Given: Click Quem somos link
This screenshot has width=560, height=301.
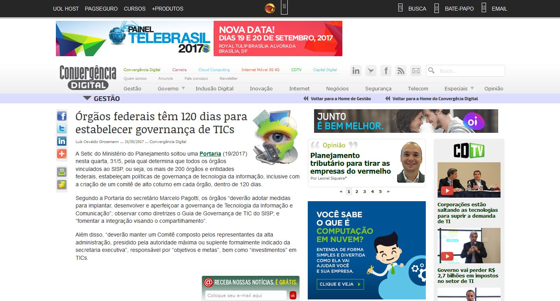Looking at the screenshot, I should pos(135,79).
